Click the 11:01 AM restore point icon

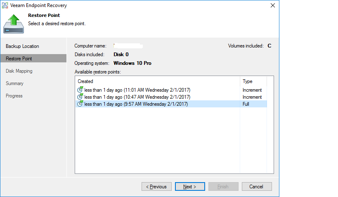80,90
